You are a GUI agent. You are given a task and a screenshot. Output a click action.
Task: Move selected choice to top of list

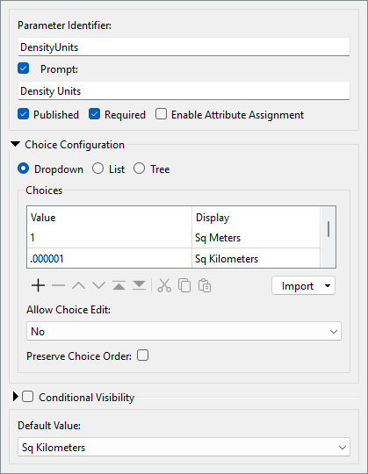tap(119, 285)
